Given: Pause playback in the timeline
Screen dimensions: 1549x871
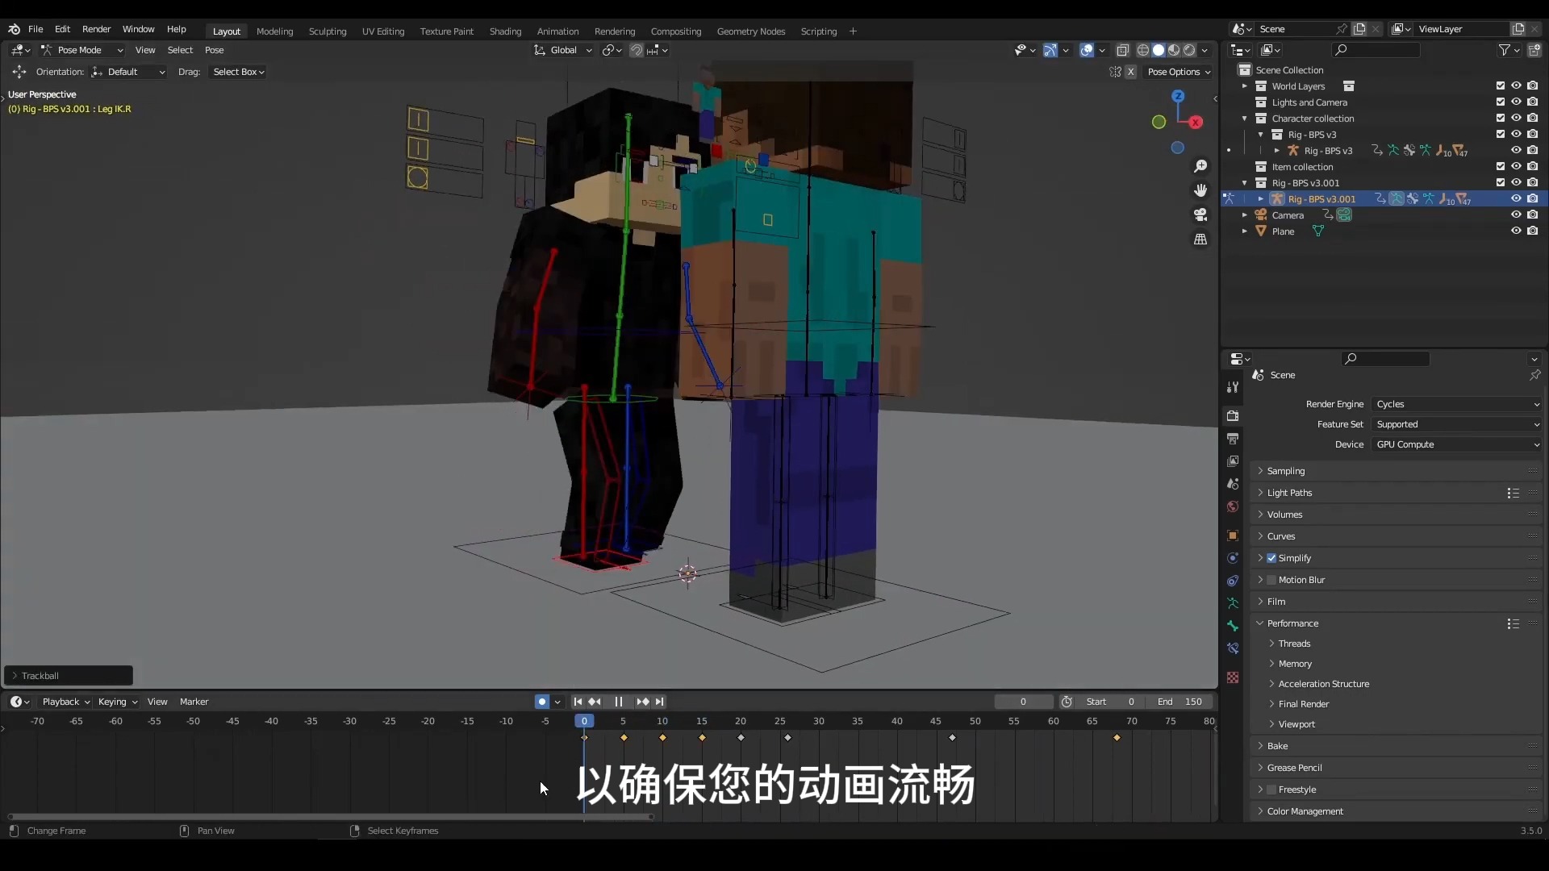Looking at the screenshot, I should pyautogui.click(x=618, y=702).
